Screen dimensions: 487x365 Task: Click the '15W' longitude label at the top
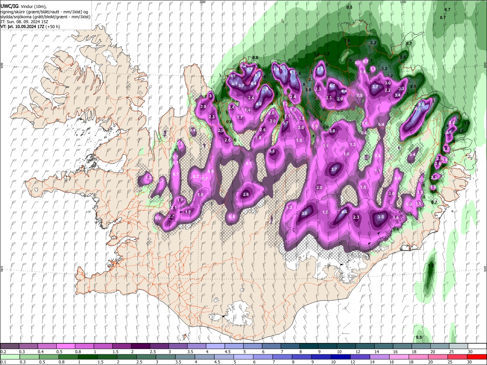point(403,2)
